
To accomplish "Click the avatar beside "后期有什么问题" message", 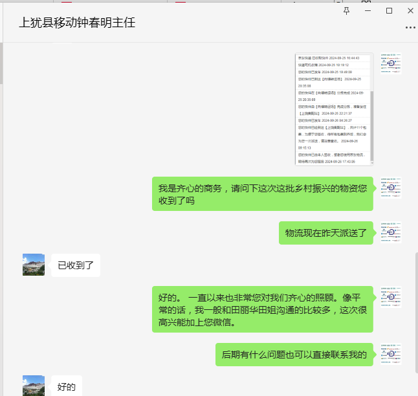I will tap(391, 354).
